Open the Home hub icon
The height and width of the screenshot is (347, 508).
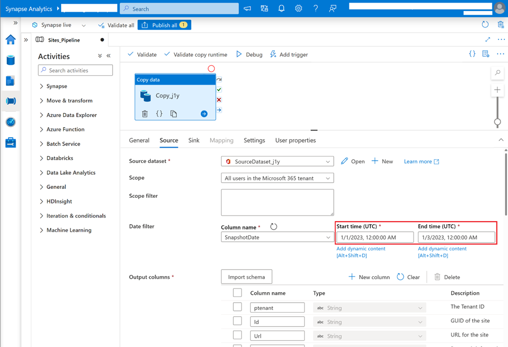point(10,40)
